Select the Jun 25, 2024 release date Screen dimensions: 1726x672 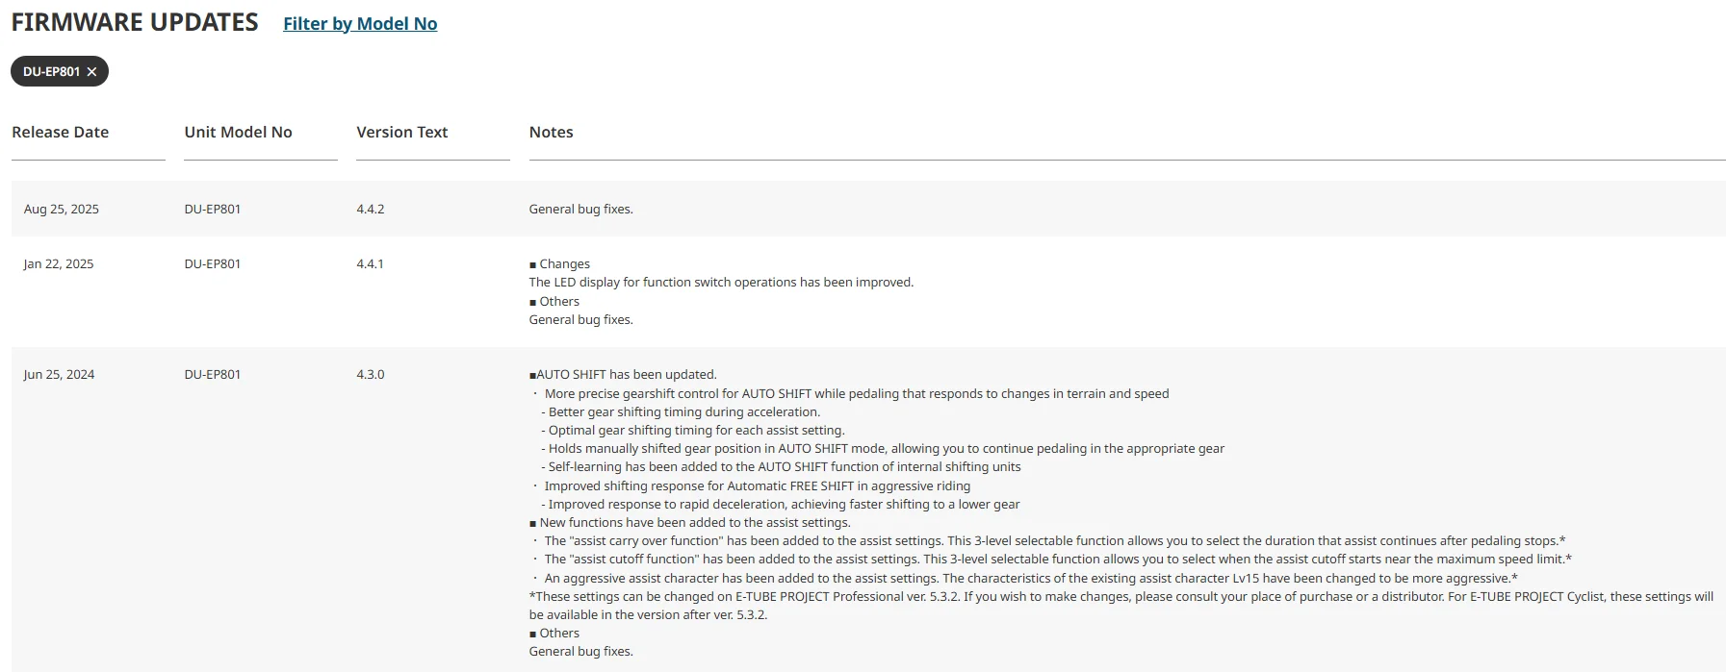(x=59, y=375)
